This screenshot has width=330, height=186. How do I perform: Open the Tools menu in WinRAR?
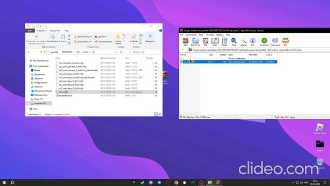[201, 35]
